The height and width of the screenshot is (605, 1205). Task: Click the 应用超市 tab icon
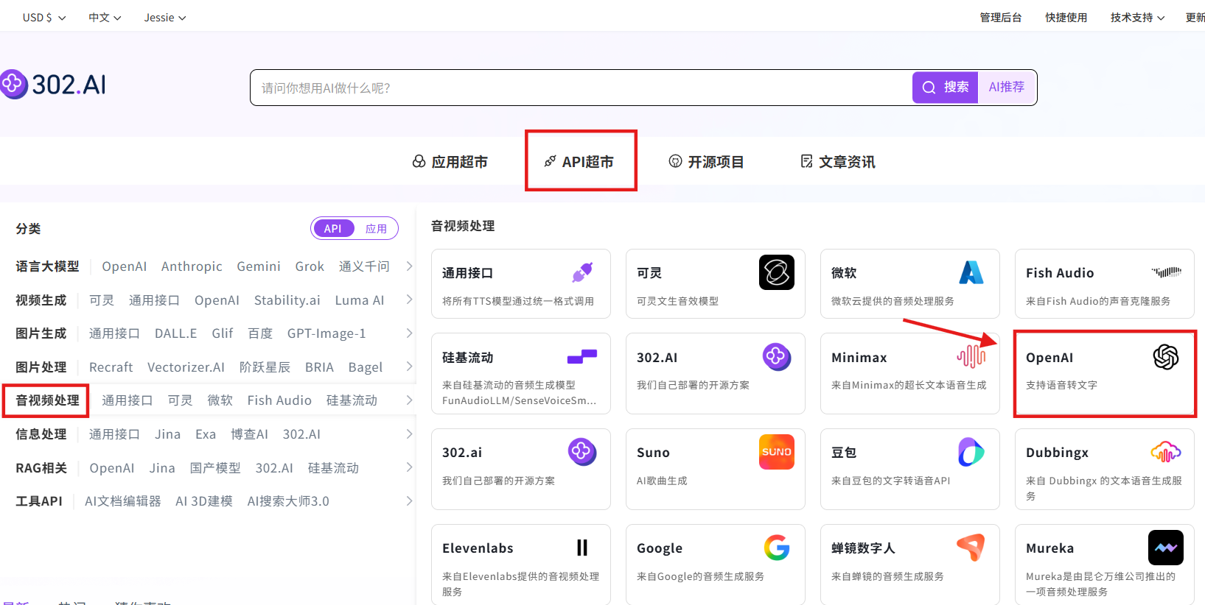[x=419, y=161]
